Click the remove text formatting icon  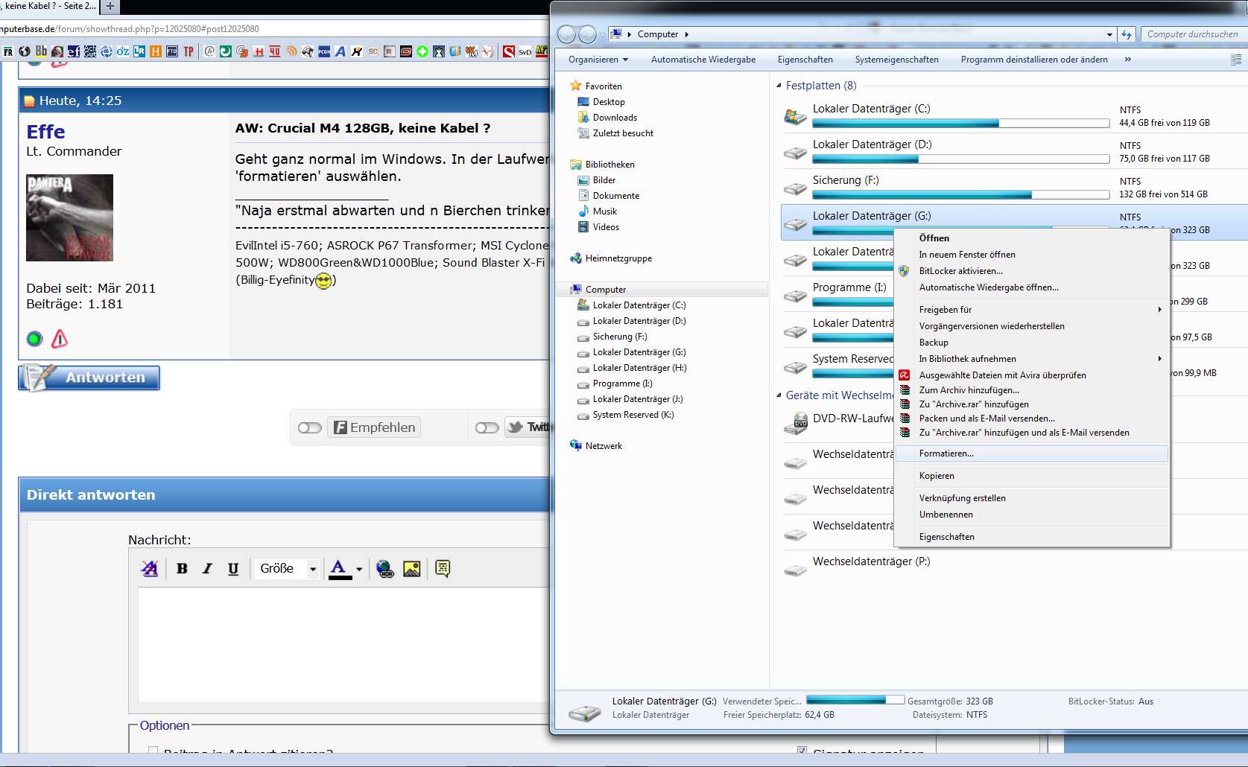tap(149, 569)
